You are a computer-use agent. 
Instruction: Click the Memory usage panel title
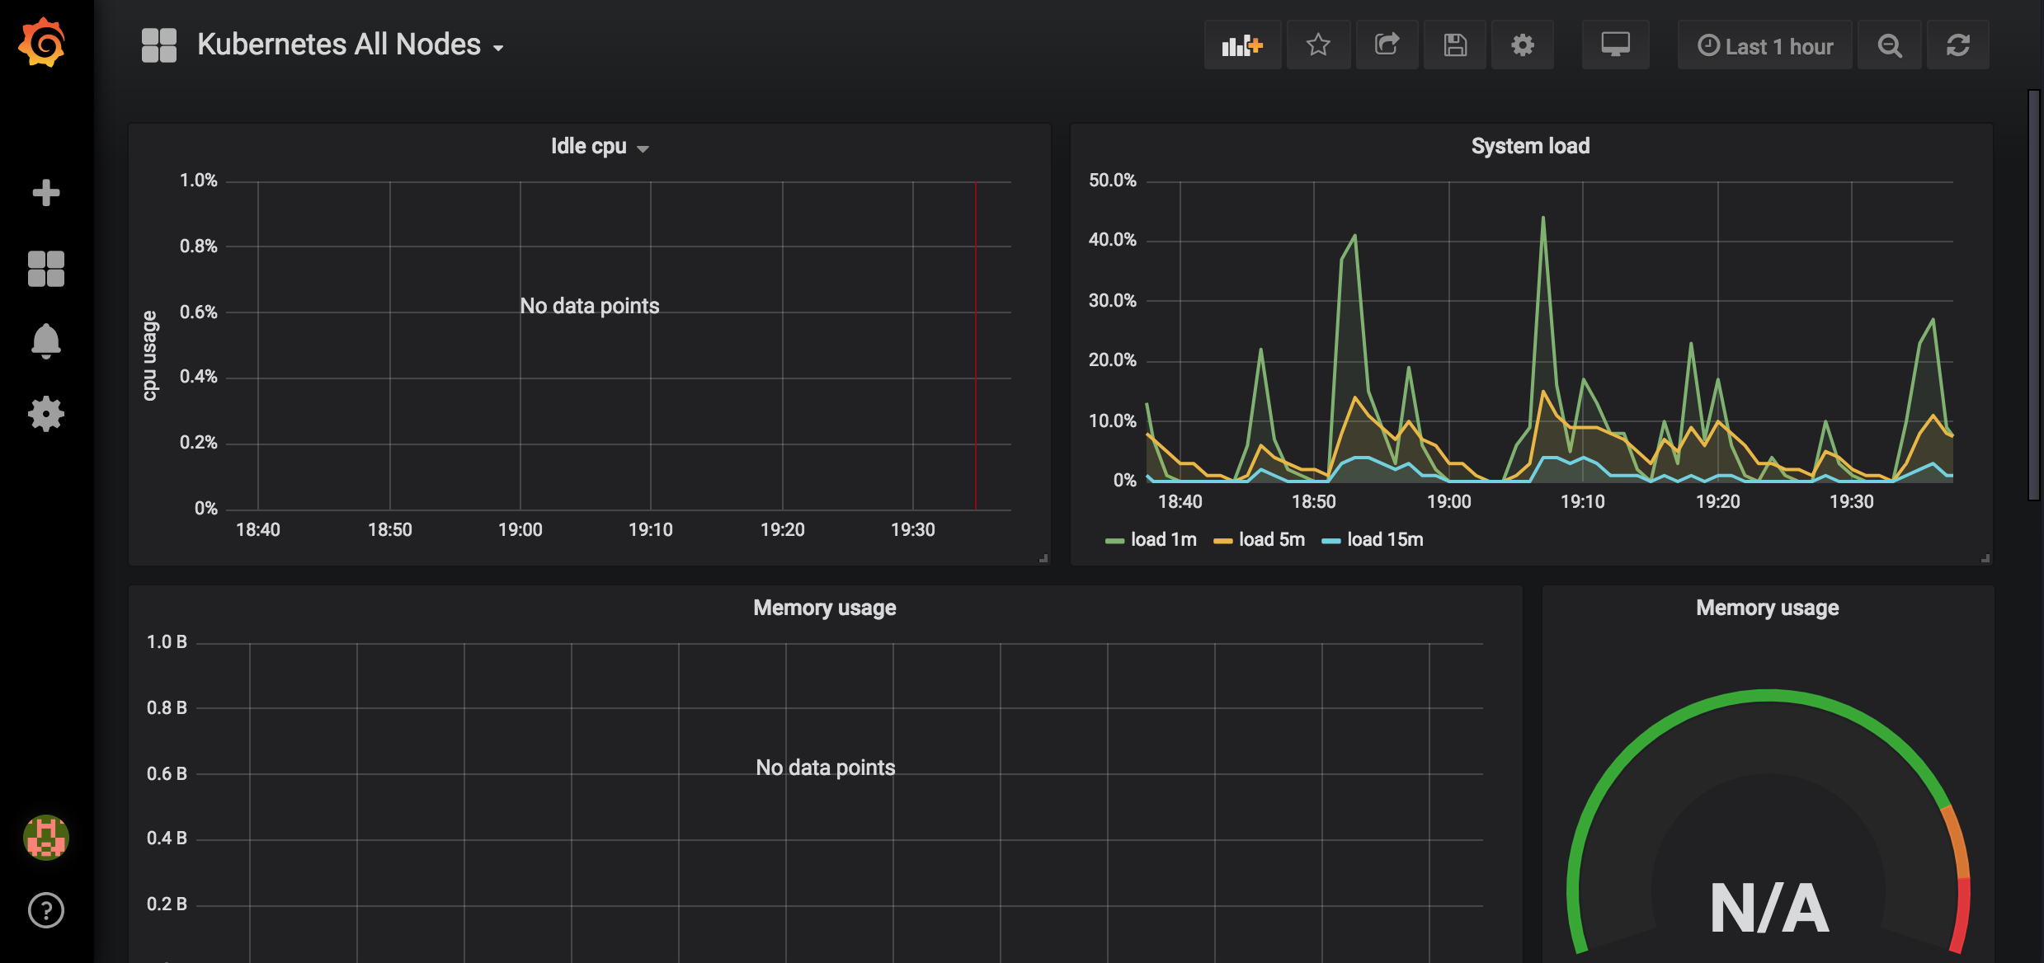coord(824,608)
